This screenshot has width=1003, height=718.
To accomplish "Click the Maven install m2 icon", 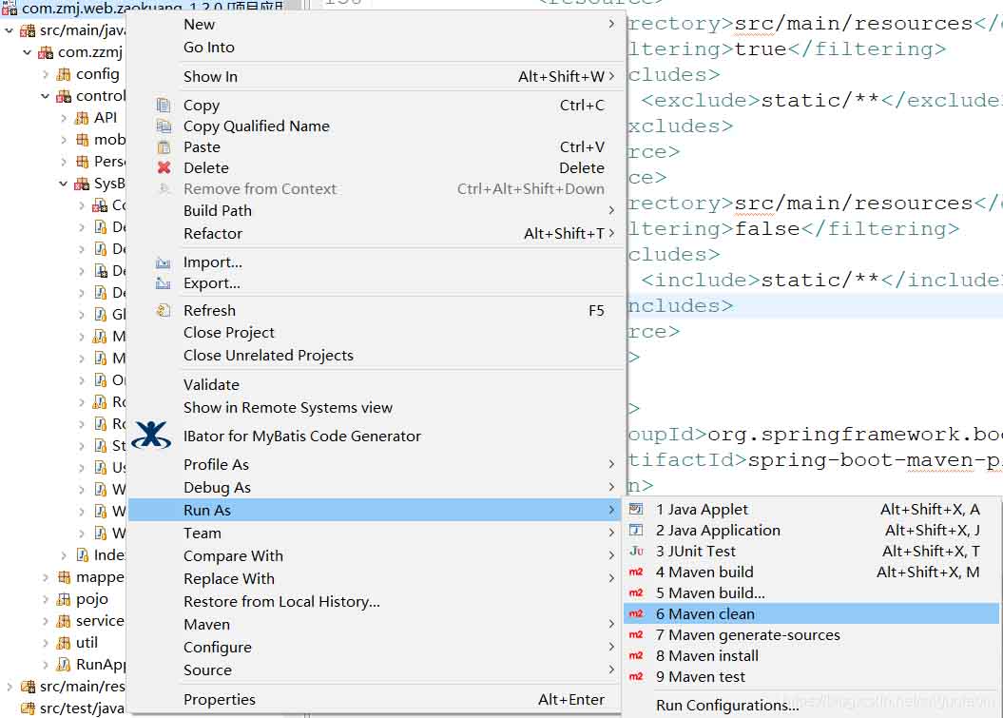I will pos(637,656).
